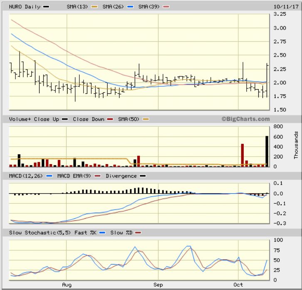The width and height of the screenshot is (302, 290).
Task: Click the blue Fast %K legend swatch
Action: point(102,233)
